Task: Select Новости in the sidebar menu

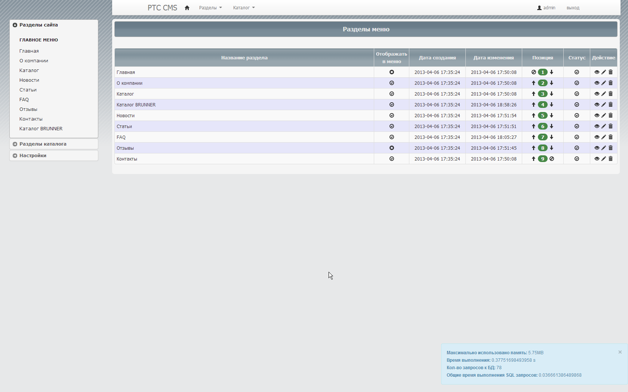Action: (29, 80)
